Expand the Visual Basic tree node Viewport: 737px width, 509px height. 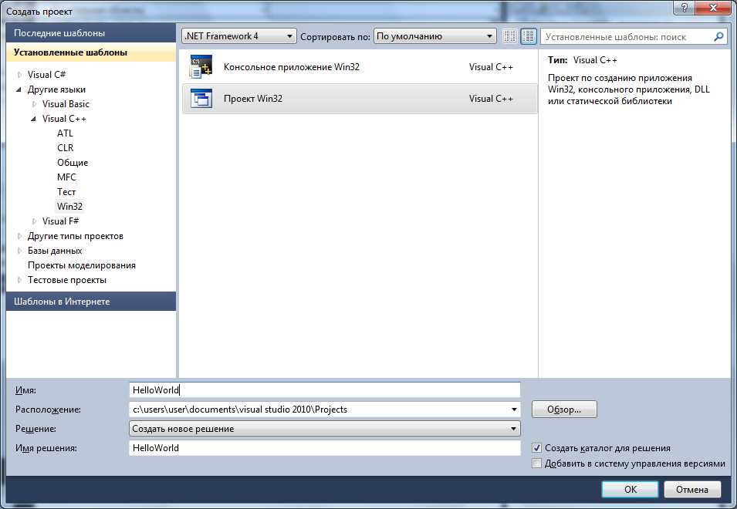[34, 104]
